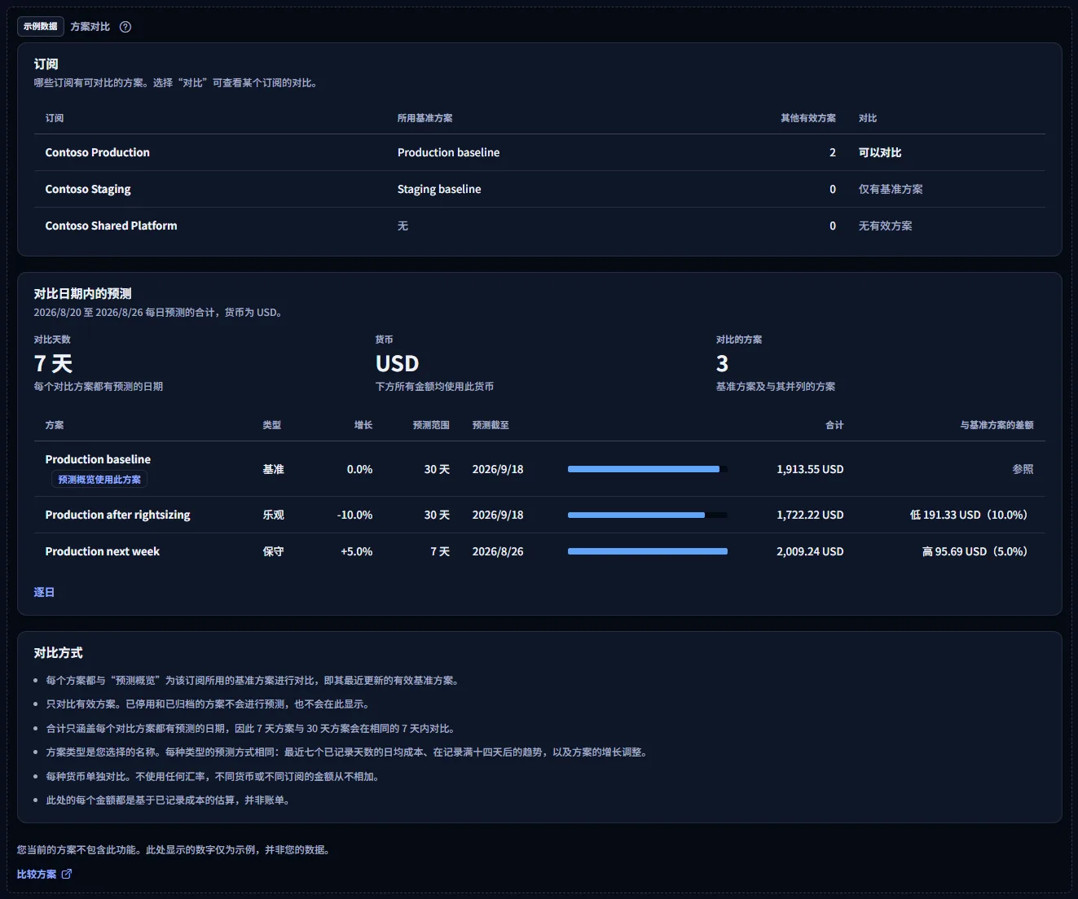Click the 保守 plan type
Viewport: 1078px width, 899px height.
(273, 551)
